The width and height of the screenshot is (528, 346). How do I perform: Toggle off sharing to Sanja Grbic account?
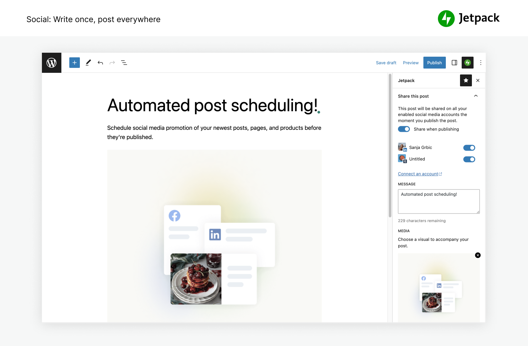click(x=469, y=148)
